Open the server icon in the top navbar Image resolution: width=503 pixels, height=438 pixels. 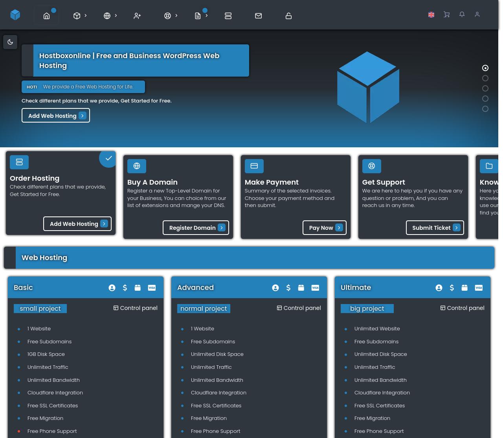[x=228, y=16]
